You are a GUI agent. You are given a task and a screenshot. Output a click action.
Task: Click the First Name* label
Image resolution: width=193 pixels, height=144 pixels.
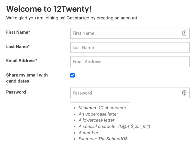click(x=18, y=32)
